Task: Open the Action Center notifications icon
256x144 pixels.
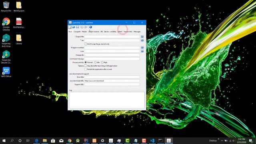Action: pos(251,140)
